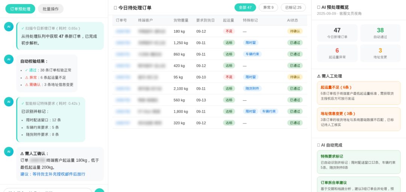Image resolution: width=406 pixels, height=192 pixels.
Task: Click the 限时窗 tag in the 1,800 kg row
Action: point(251,111)
